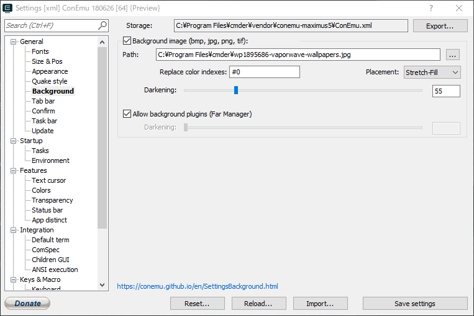
Task: Toggle Allow background plugins checkbox
Action: click(x=127, y=113)
